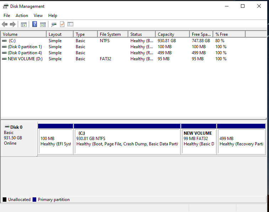Select the Disk 0 Basic header panel
269x212 pixels.
pos(19,139)
